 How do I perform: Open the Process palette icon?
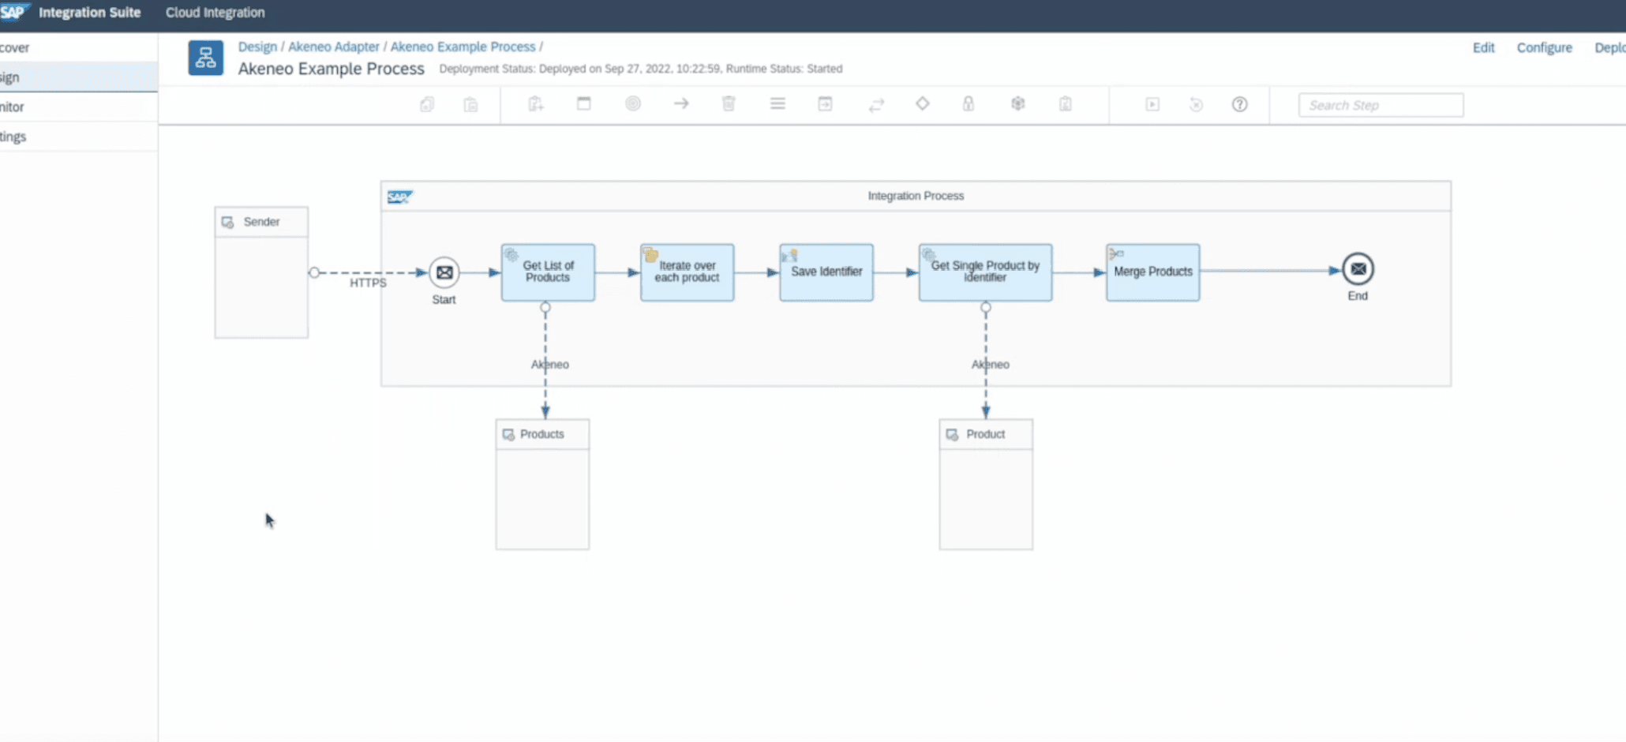[x=584, y=103]
